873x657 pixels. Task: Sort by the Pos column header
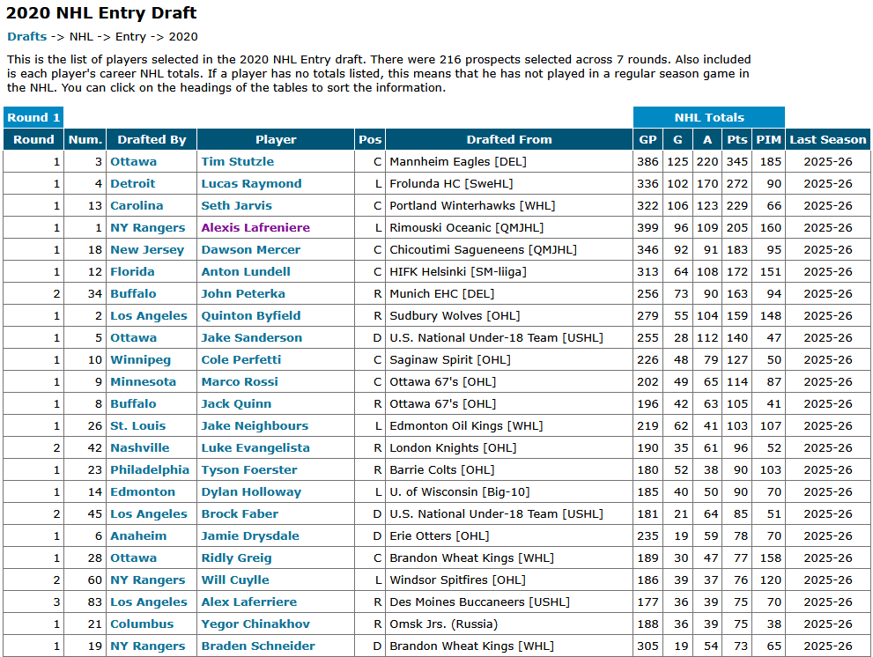click(370, 140)
